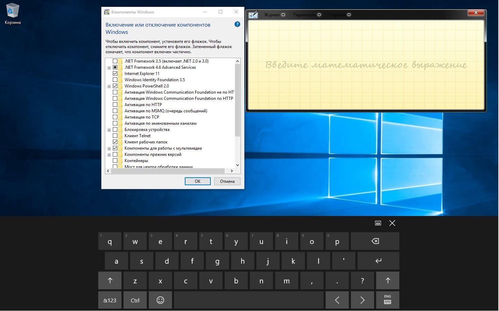The image size is (499, 311).
Task: Tap the backspace key on touch keyboard
Action: click(375, 241)
